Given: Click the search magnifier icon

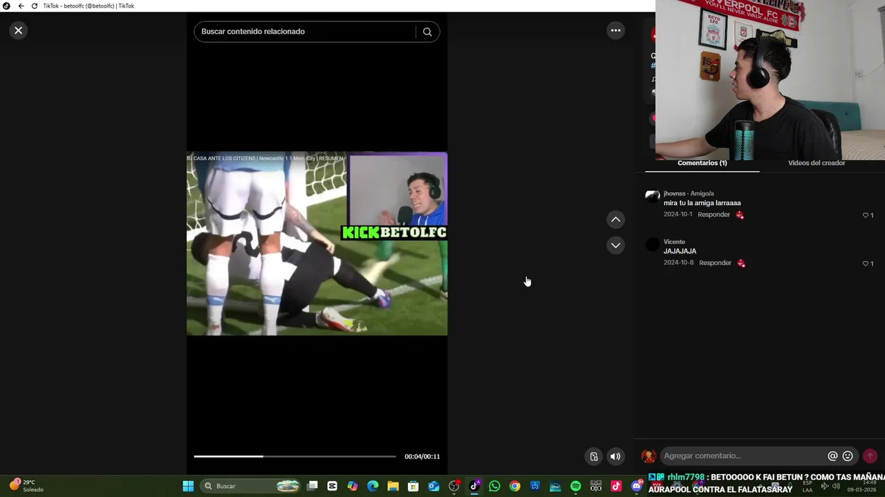Looking at the screenshot, I should tap(427, 32).
